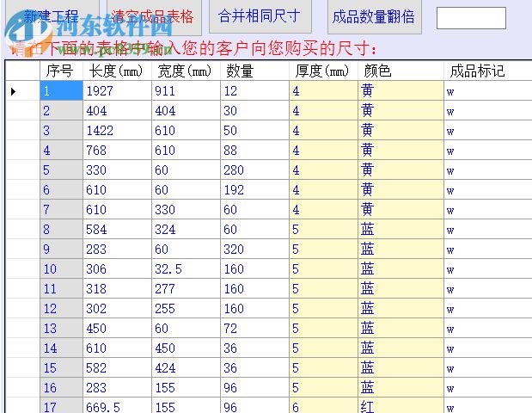Select length cell 1927 in row 1
Image resolution: width=532 pixels, height=413 pixels.
pos(117,91)
